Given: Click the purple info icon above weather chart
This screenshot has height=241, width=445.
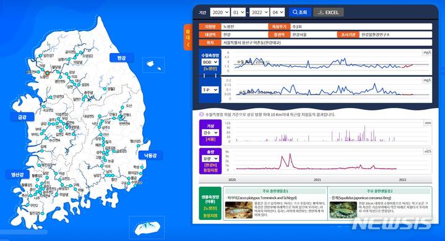Looking at the screenshot, I should point(201,114).
